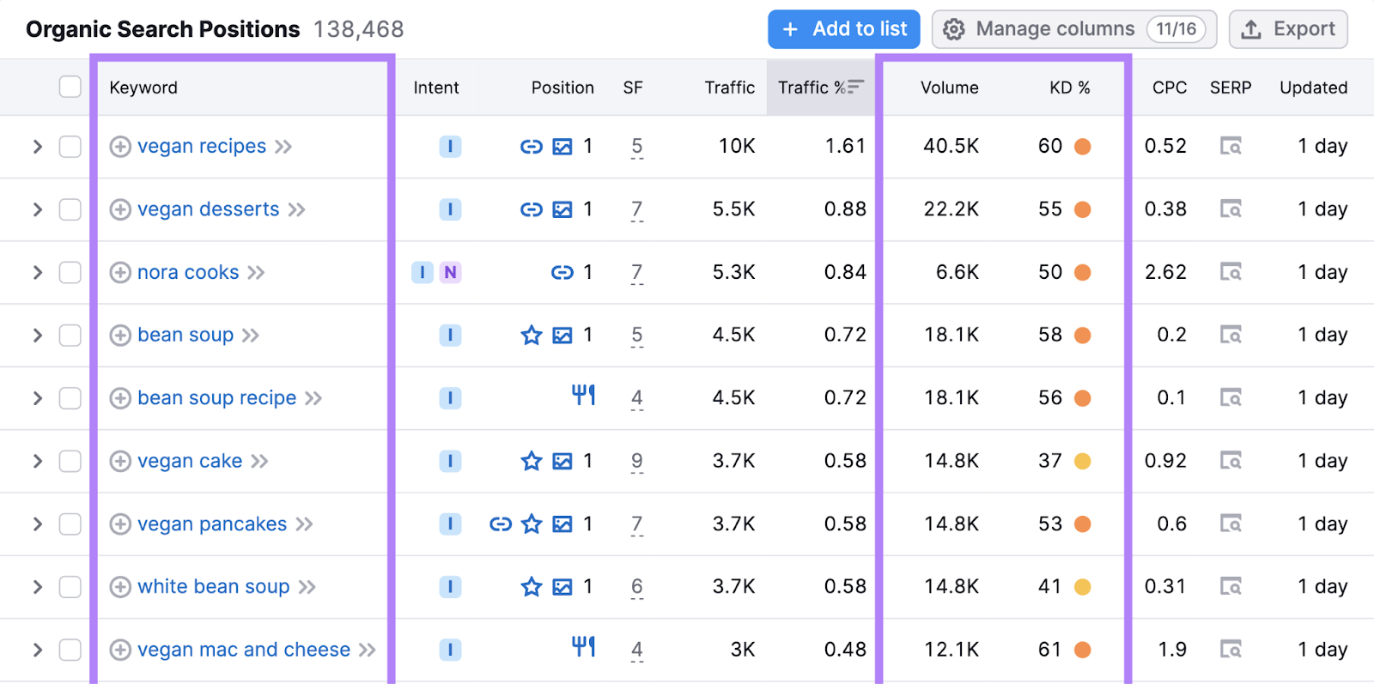Check the vegan cake row checkbox
This screenshot has width=1374, height=684.
70,462
